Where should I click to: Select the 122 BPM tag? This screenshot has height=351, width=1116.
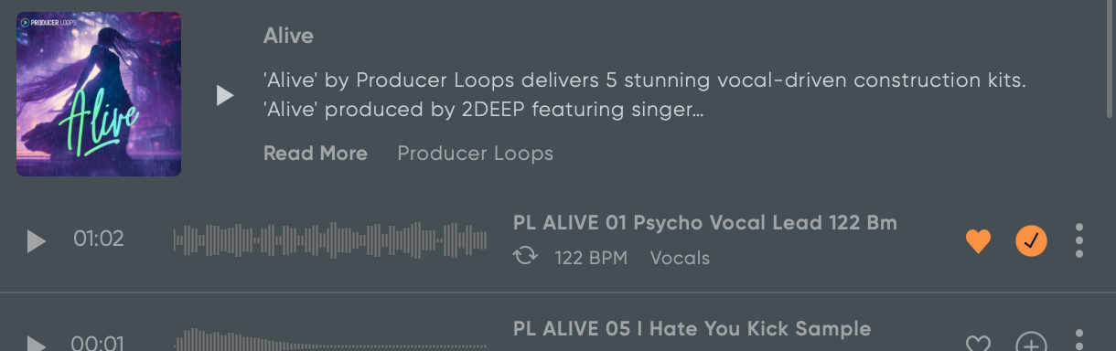(591, 258)
